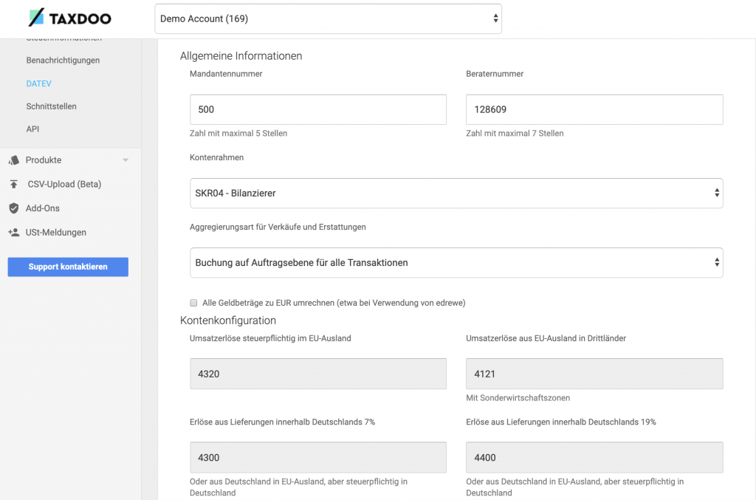
Task: Click the Beraternummer label
Action: pos(495,74)
